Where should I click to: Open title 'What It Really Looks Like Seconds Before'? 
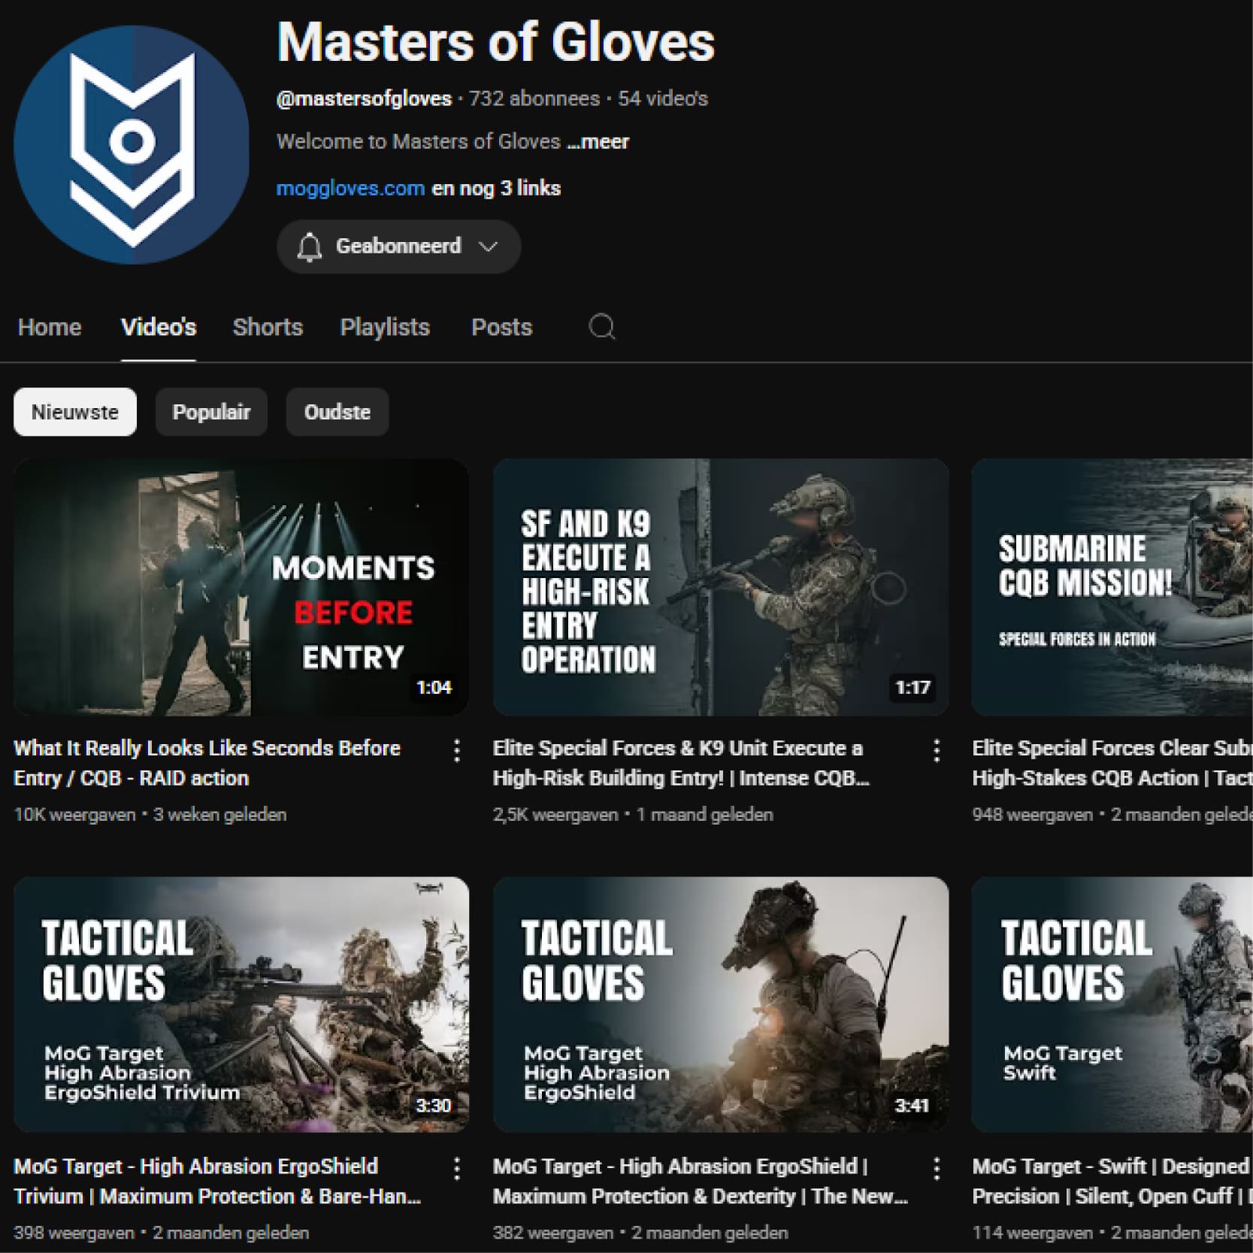(207, 763)
